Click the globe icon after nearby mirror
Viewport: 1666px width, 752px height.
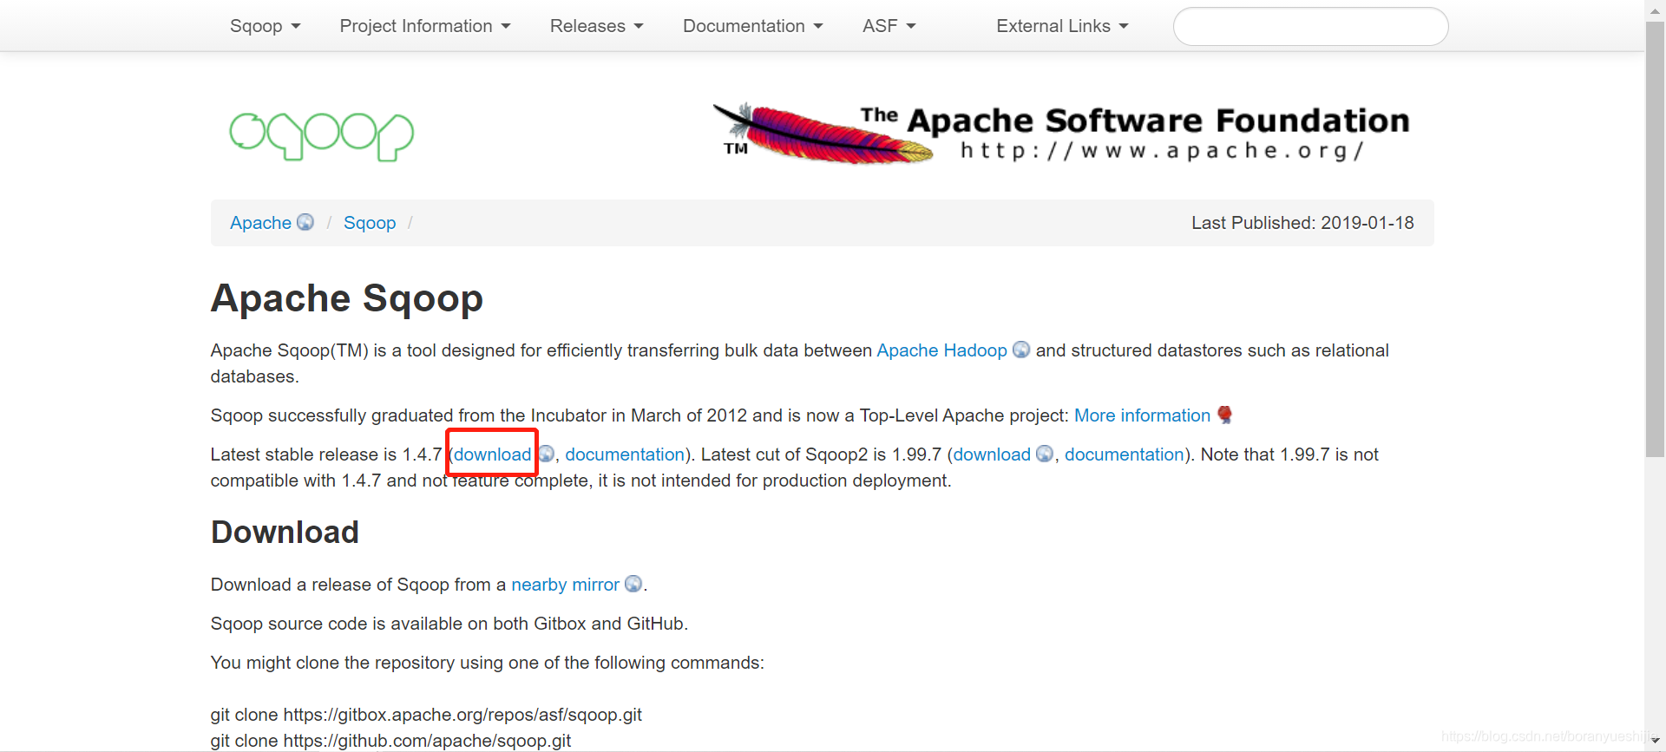pos(633,584)
